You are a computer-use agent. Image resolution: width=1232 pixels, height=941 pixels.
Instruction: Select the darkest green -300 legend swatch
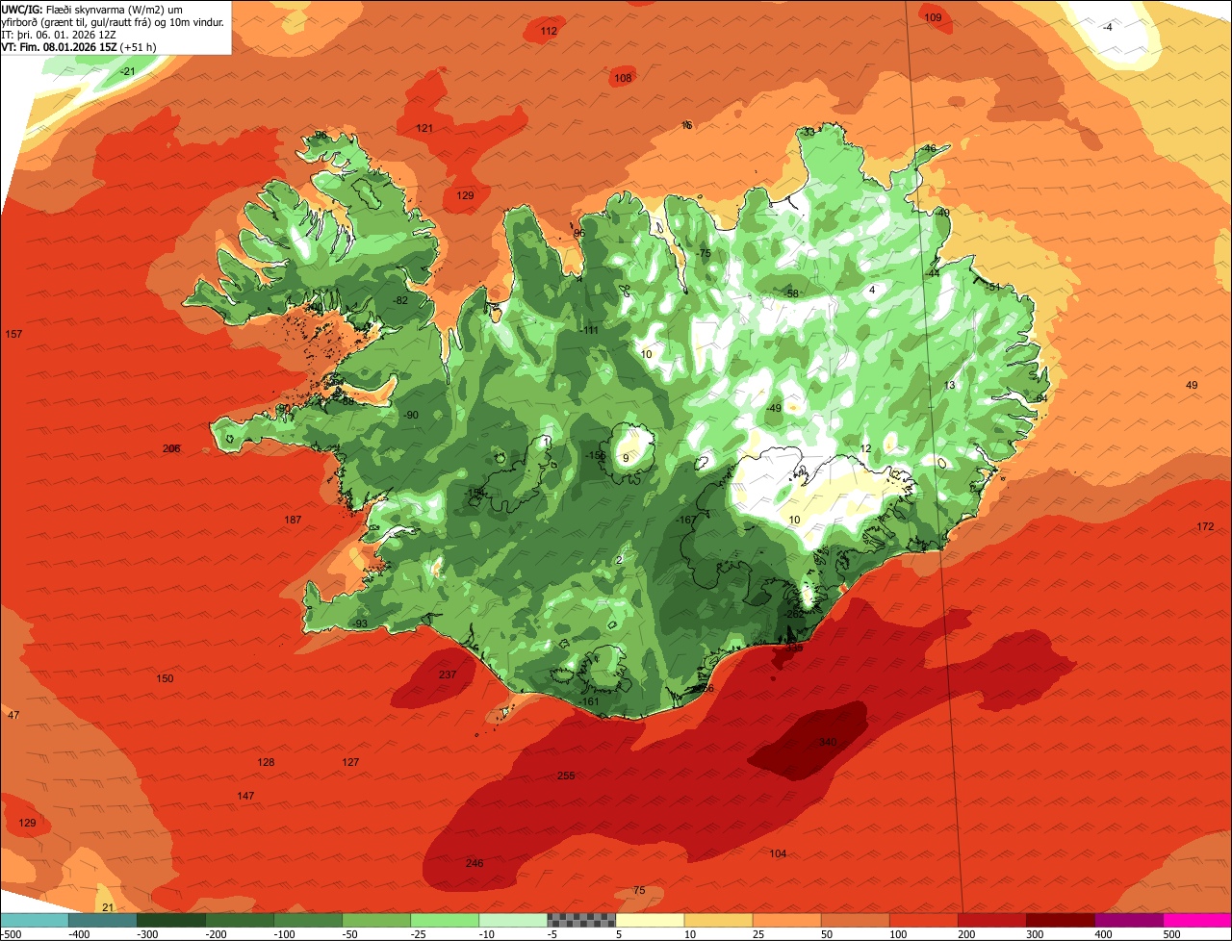pyautogui.click(x=170, y=920)
